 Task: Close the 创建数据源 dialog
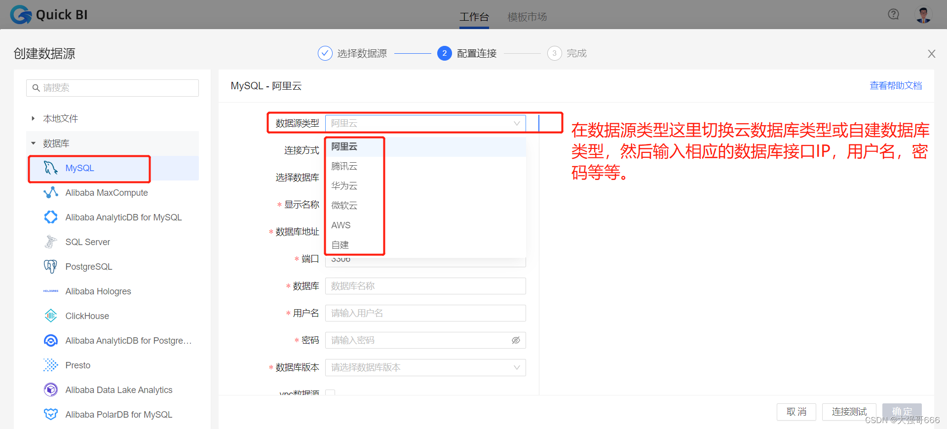pos(932,54)
